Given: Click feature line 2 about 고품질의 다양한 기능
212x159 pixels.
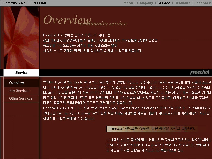Looking at the screenshot, I should 158,145.
